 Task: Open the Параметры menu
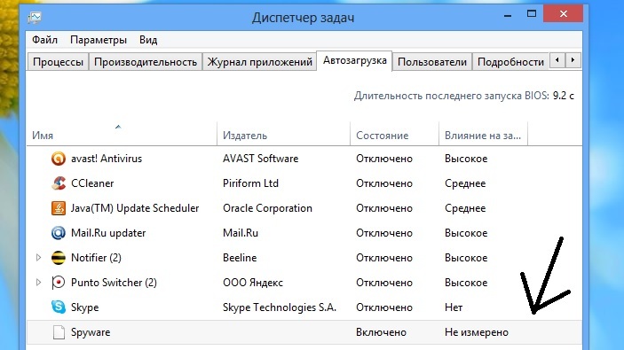point(99,40)
